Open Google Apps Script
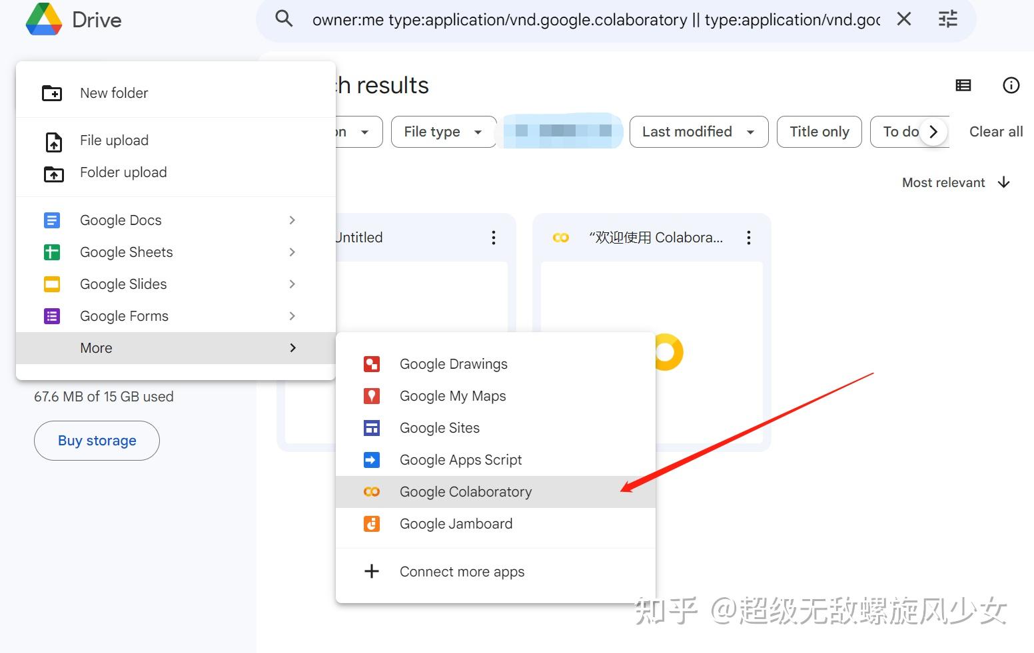Image resolution: width=1034 pixels, height=653 pixels. (460, 459)
